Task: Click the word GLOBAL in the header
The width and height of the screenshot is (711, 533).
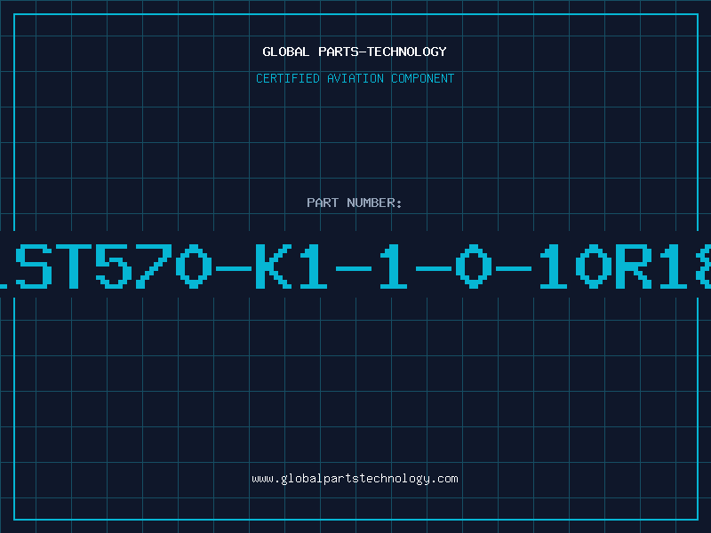Action: point(285,52)
